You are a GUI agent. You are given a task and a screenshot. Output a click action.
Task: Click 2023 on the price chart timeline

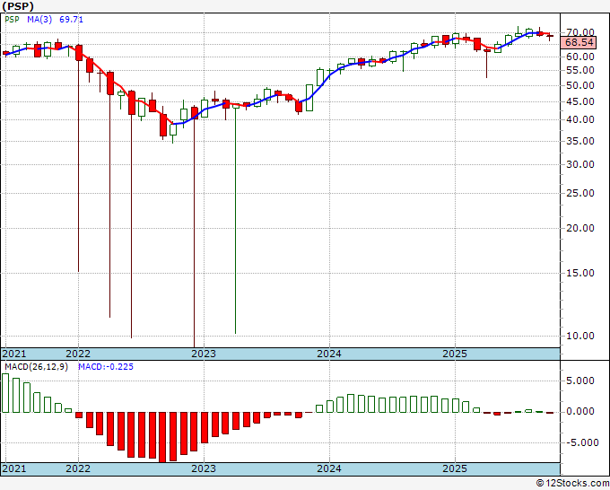click(204, 354)
